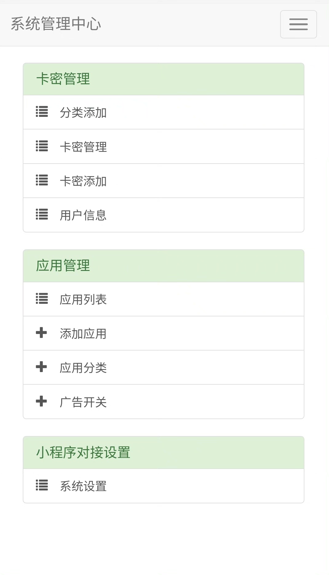Image resolution: width=329 pixels, height=575 pixels.
Task: Click the list icon beside 卡密添加
Action: [42, 180]
